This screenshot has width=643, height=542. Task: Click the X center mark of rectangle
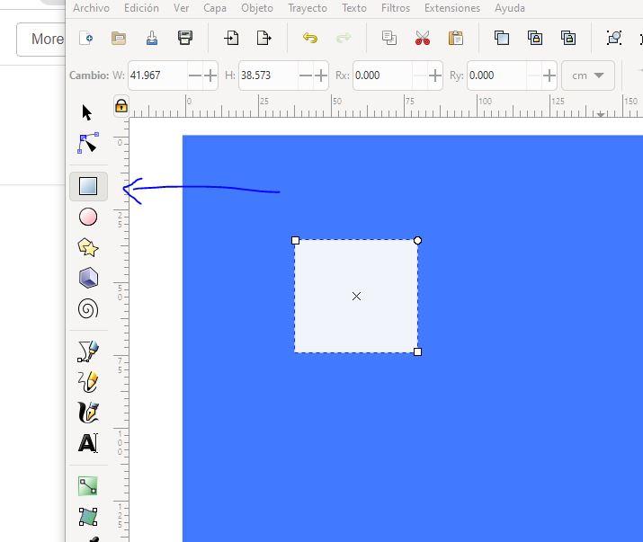coord(356,296)
